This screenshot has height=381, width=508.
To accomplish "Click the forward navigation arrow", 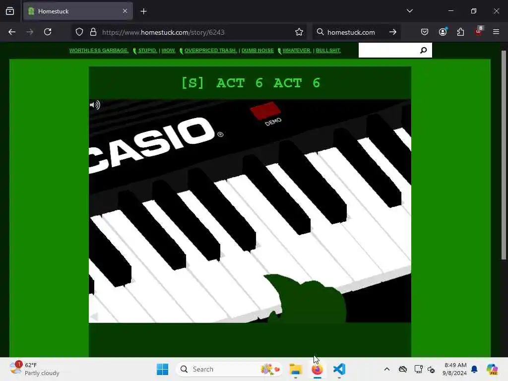I will (x=30, y=32).
